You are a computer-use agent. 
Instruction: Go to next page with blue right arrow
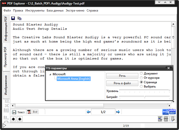[118, 112]
